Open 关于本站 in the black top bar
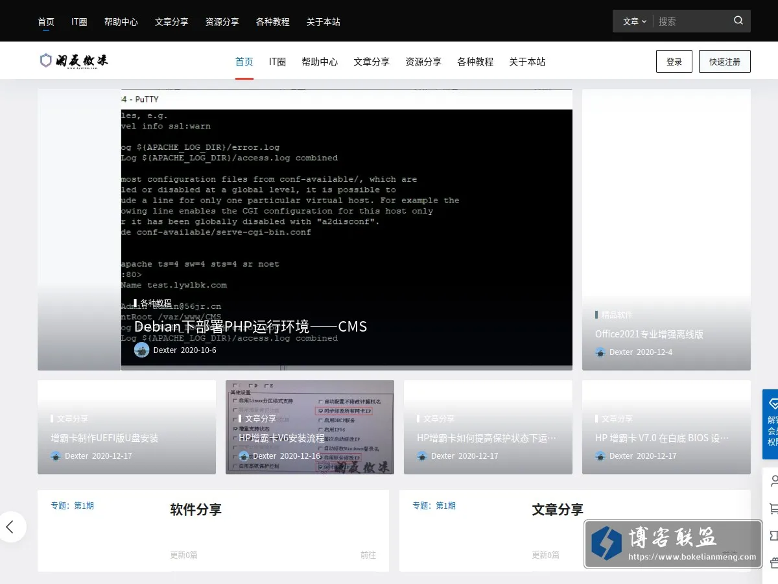This screenshot has height=584, width=778. pos(324,21)
